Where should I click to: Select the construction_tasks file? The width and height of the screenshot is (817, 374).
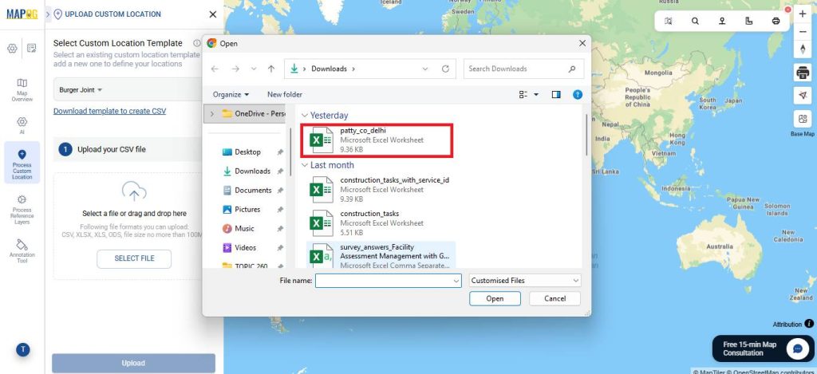pos(381,223)
